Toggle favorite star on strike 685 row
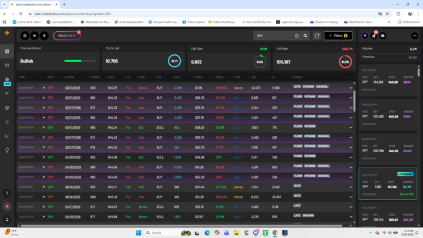The image size is (423, 238). point(43,128)
